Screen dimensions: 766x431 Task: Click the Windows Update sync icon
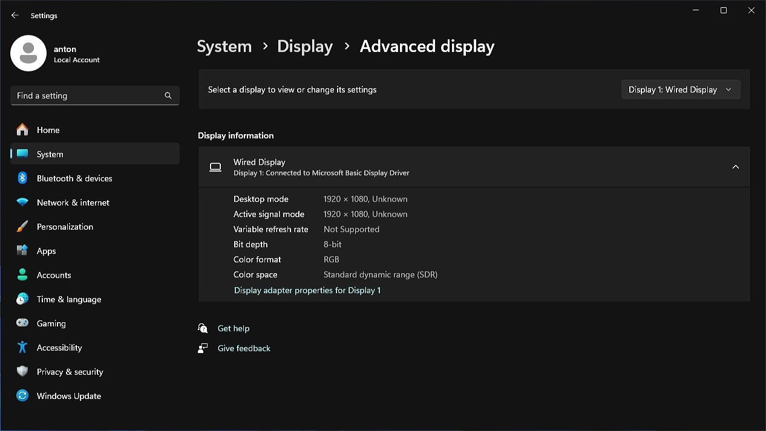click(22, 396)
